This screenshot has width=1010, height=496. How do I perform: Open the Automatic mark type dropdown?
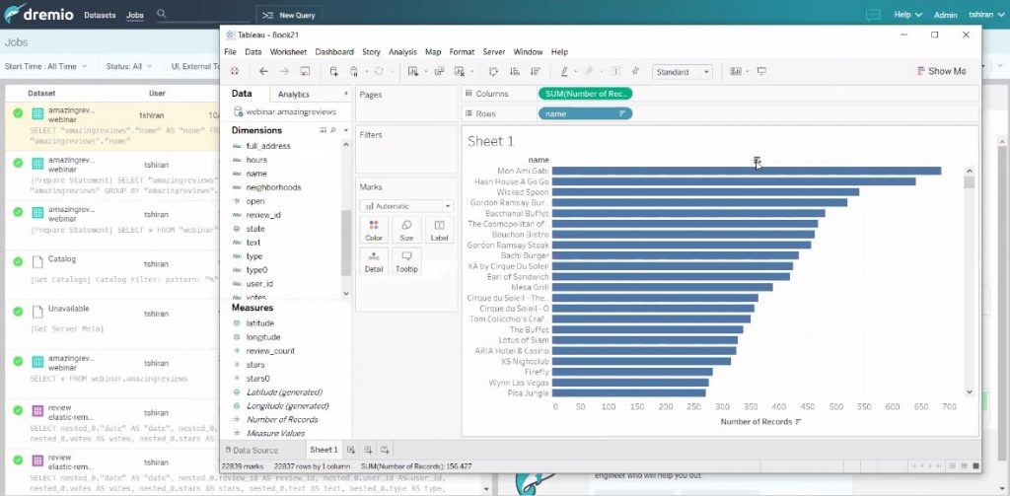point(406,206)
